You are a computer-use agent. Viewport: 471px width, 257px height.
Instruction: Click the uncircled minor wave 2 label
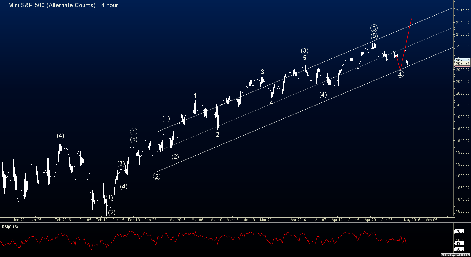point(217,135)
